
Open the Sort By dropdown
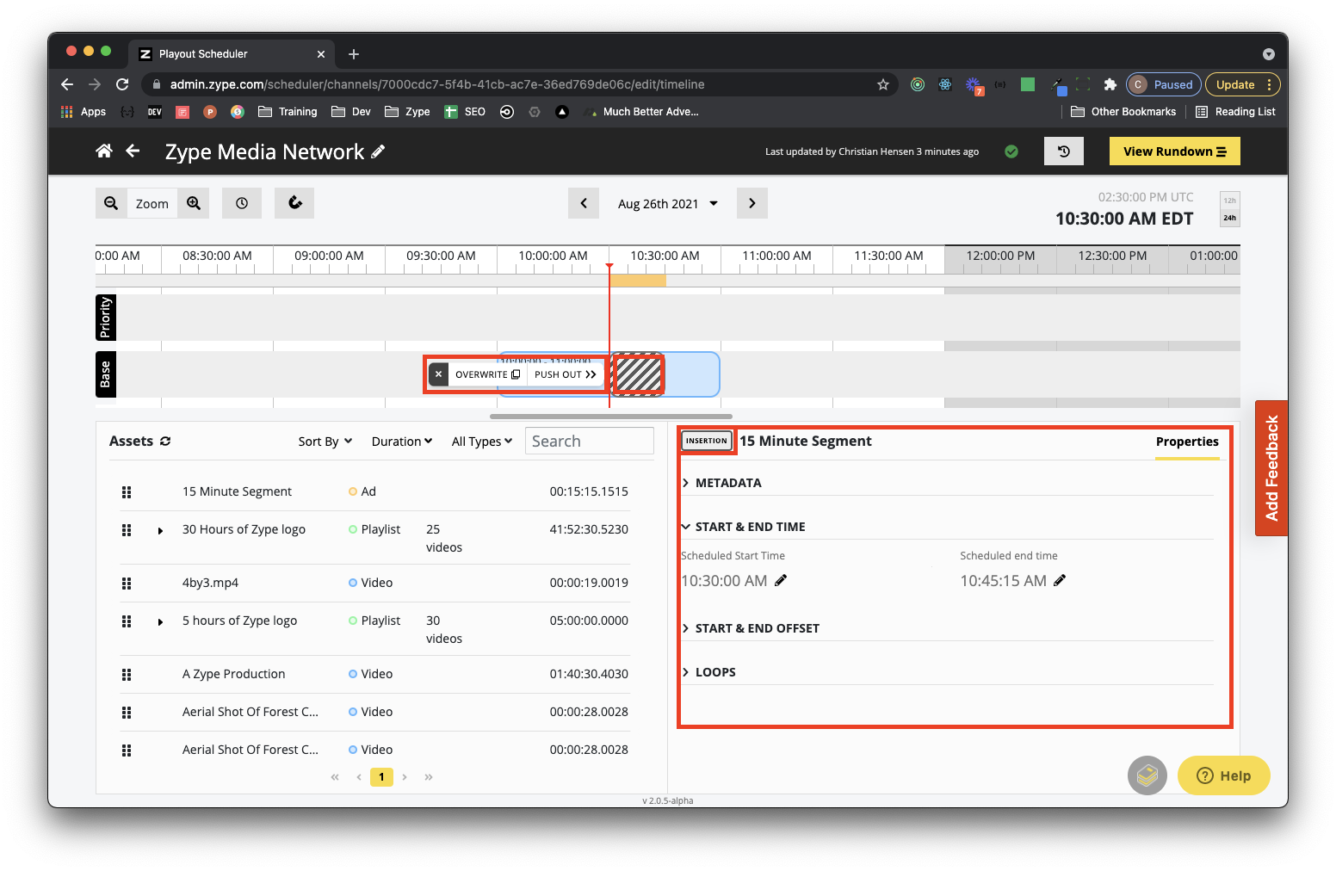click(x=325, y=442)
